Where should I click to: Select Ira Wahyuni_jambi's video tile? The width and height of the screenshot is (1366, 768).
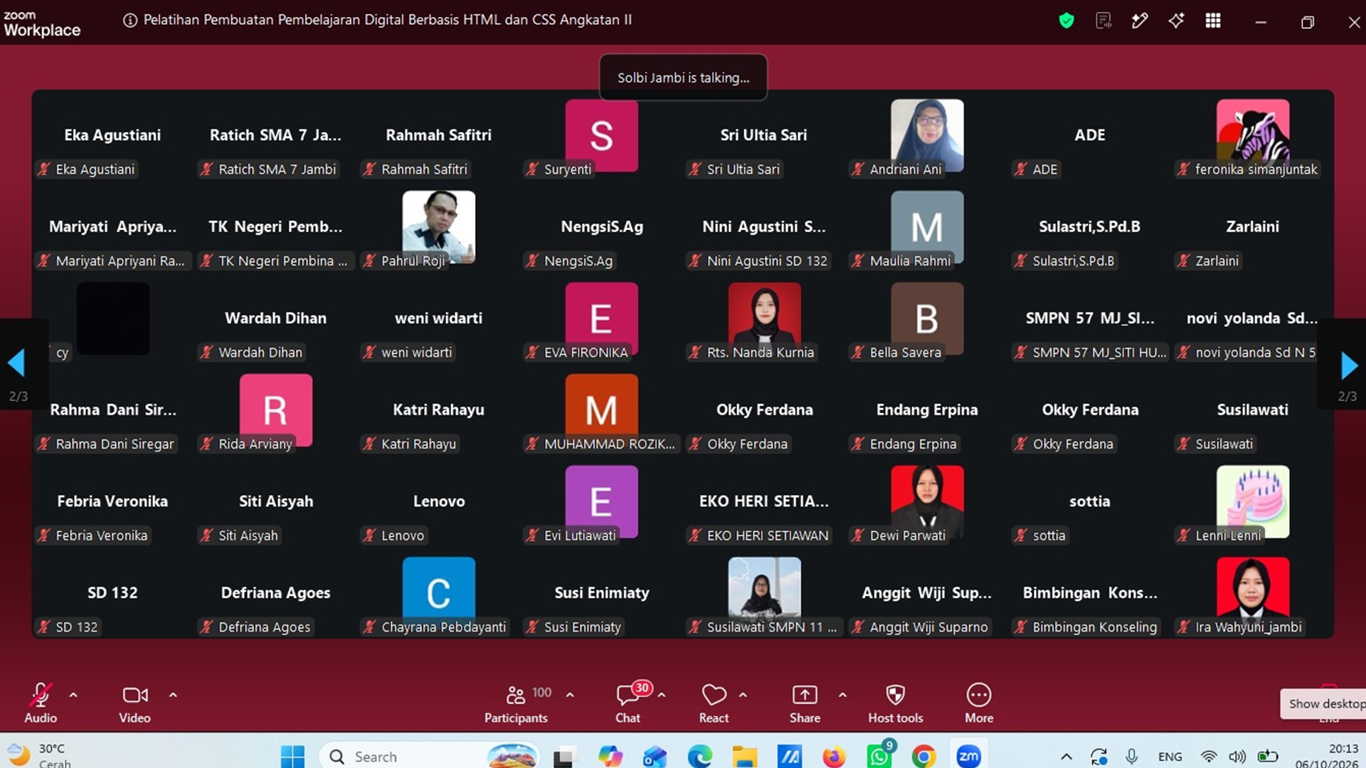[x=1252, y=593]
